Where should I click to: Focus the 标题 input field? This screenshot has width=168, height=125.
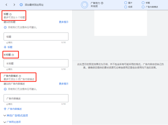click(x=36, y=36)
